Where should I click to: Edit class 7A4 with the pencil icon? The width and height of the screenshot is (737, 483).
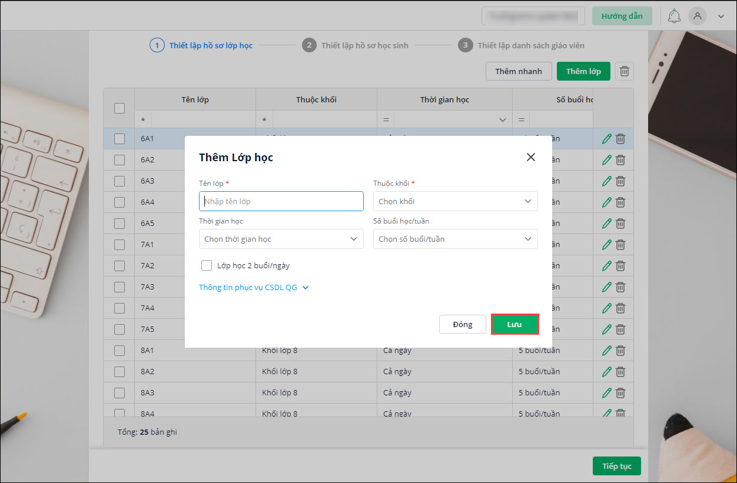coord(607,308)
